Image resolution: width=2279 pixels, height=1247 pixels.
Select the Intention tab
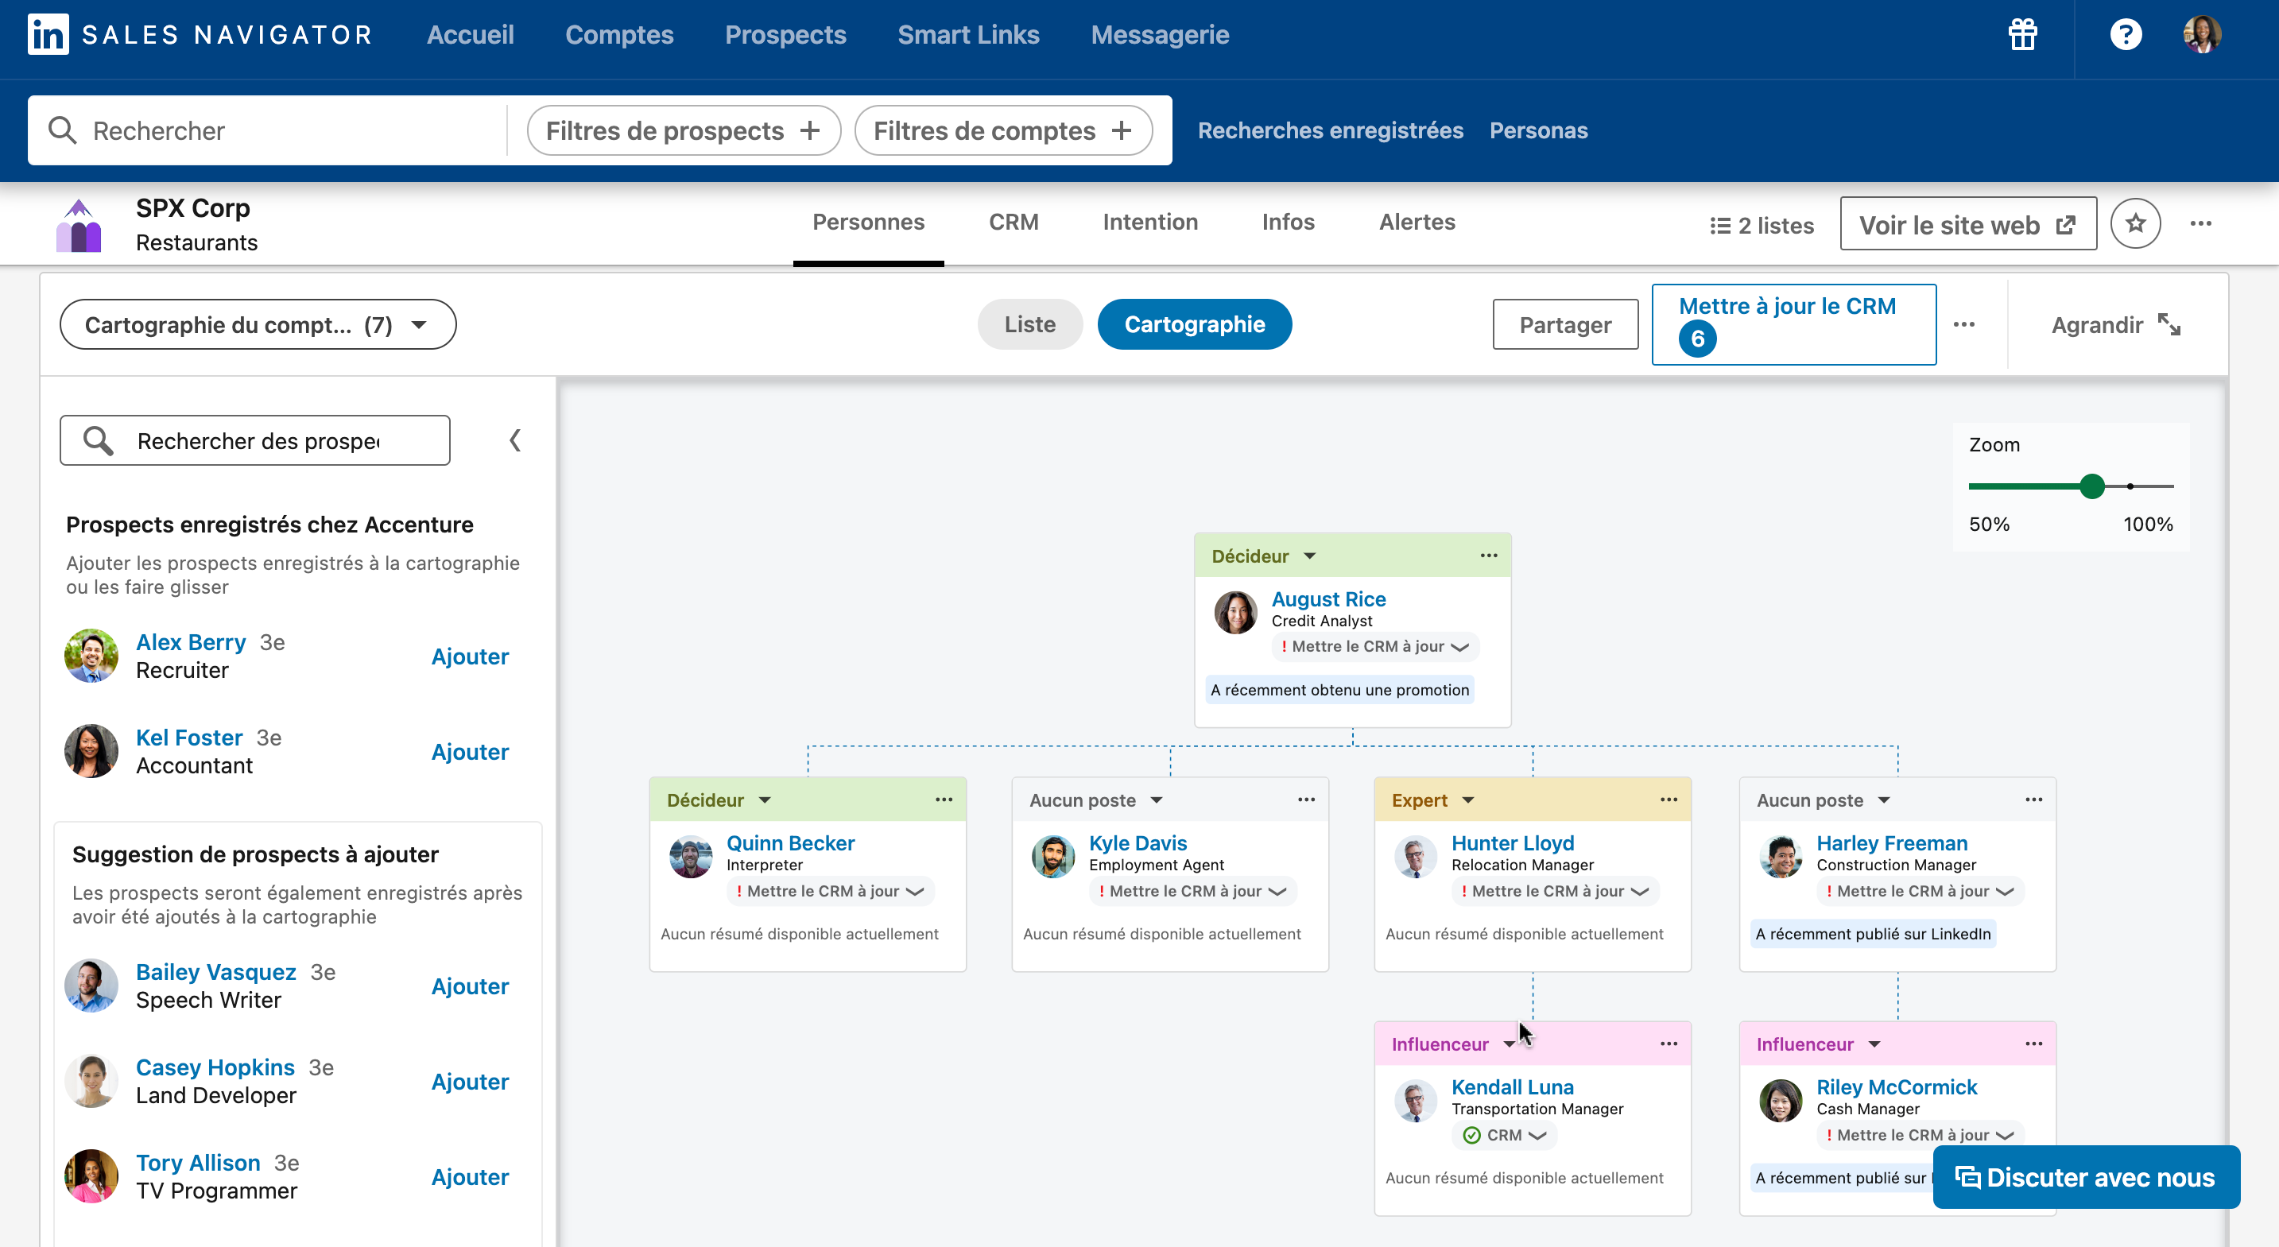(x=1150, y=222)
